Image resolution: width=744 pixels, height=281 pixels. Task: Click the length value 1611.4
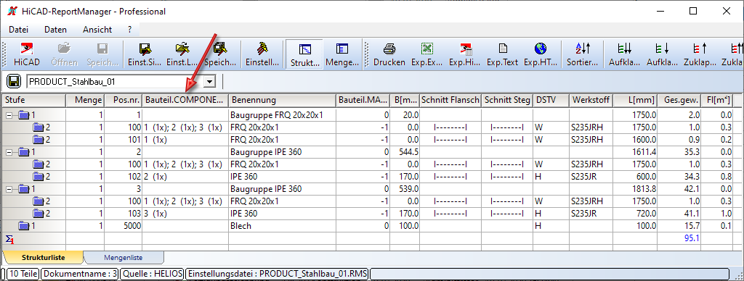pos(644,152)
